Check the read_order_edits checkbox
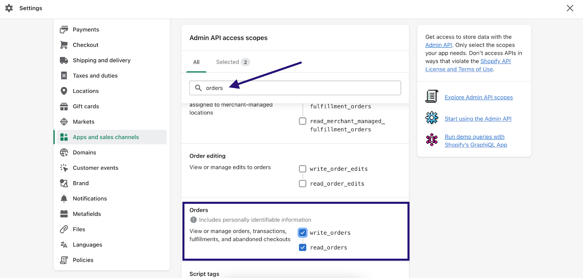The image size is (583, 278). click(x=302, y=184)
